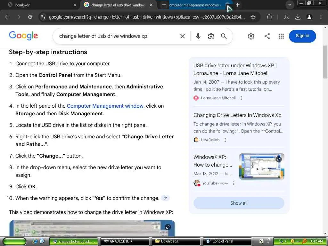328x246 pixels.
Task: Play the Windows XP video thumbnail
Action: (262, 167)
